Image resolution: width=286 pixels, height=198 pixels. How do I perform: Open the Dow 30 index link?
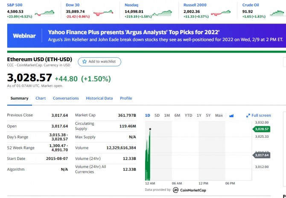73,5
